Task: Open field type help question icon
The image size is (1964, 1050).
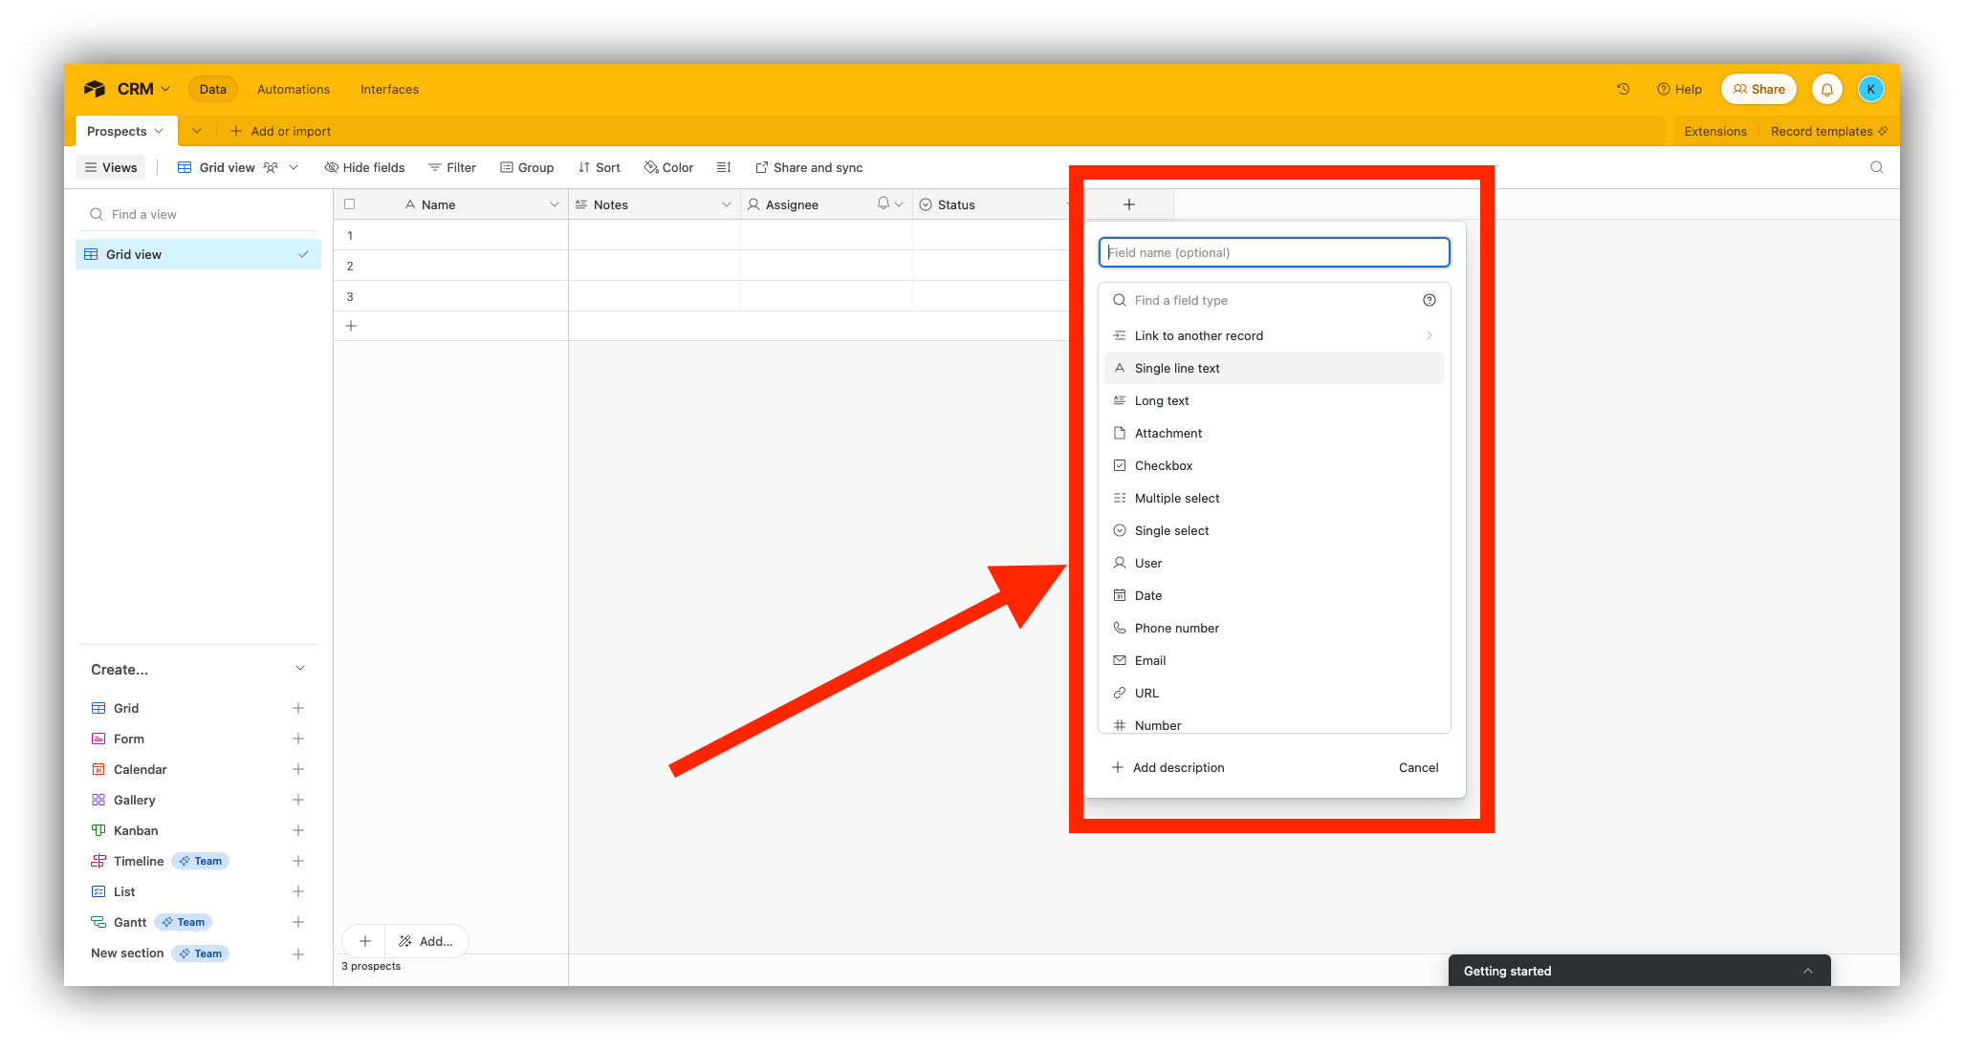Action: point(1429,300)
